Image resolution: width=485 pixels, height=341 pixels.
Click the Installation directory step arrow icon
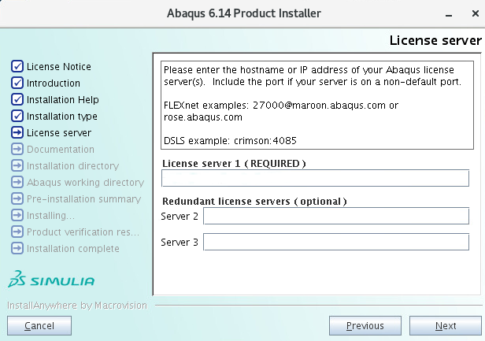(x=17, y=165)
